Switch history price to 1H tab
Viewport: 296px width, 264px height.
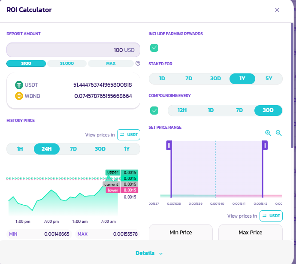pos(20,149)
